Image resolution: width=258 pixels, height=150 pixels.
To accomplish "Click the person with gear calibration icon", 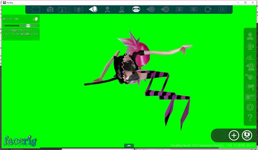I will (122, 9).
